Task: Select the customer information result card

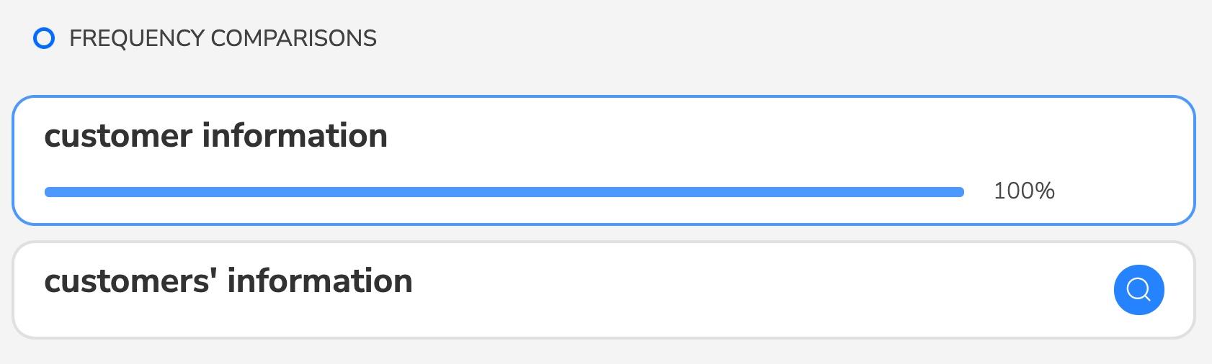Action: pos(604,160)
